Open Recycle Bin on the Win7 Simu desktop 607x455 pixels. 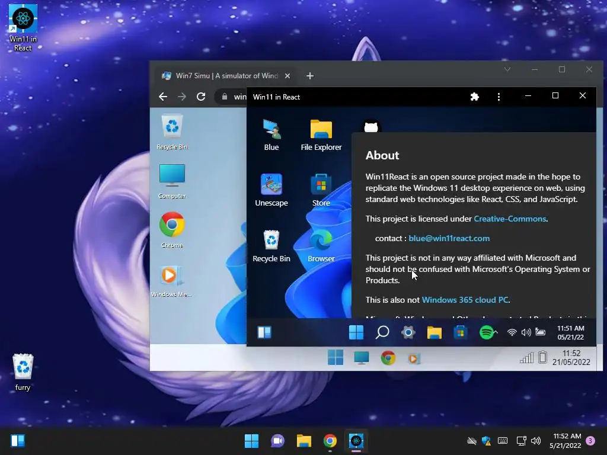pos(172,132)
